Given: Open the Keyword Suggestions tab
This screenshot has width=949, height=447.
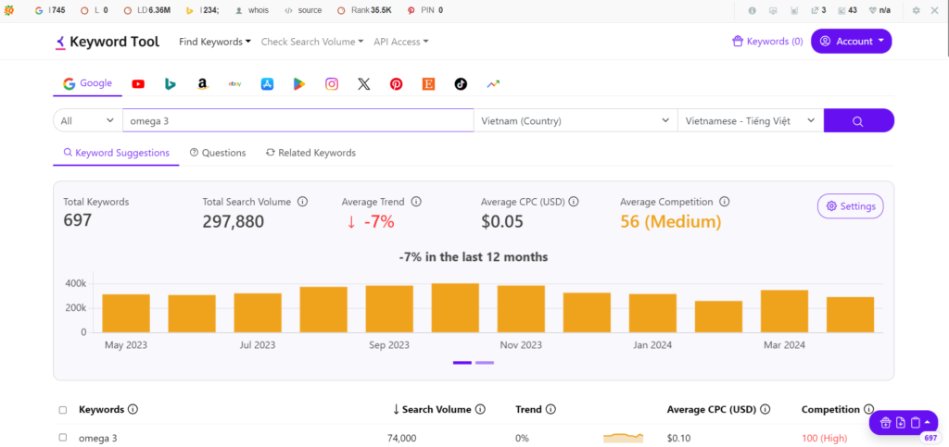Looking at the screenshot, I should click(116, 153).
